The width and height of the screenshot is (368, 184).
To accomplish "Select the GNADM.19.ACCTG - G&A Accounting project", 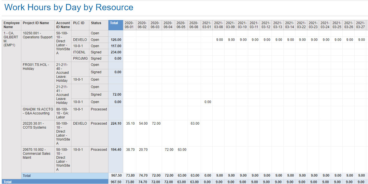I will pyautogui.click(x=38, y=111).
